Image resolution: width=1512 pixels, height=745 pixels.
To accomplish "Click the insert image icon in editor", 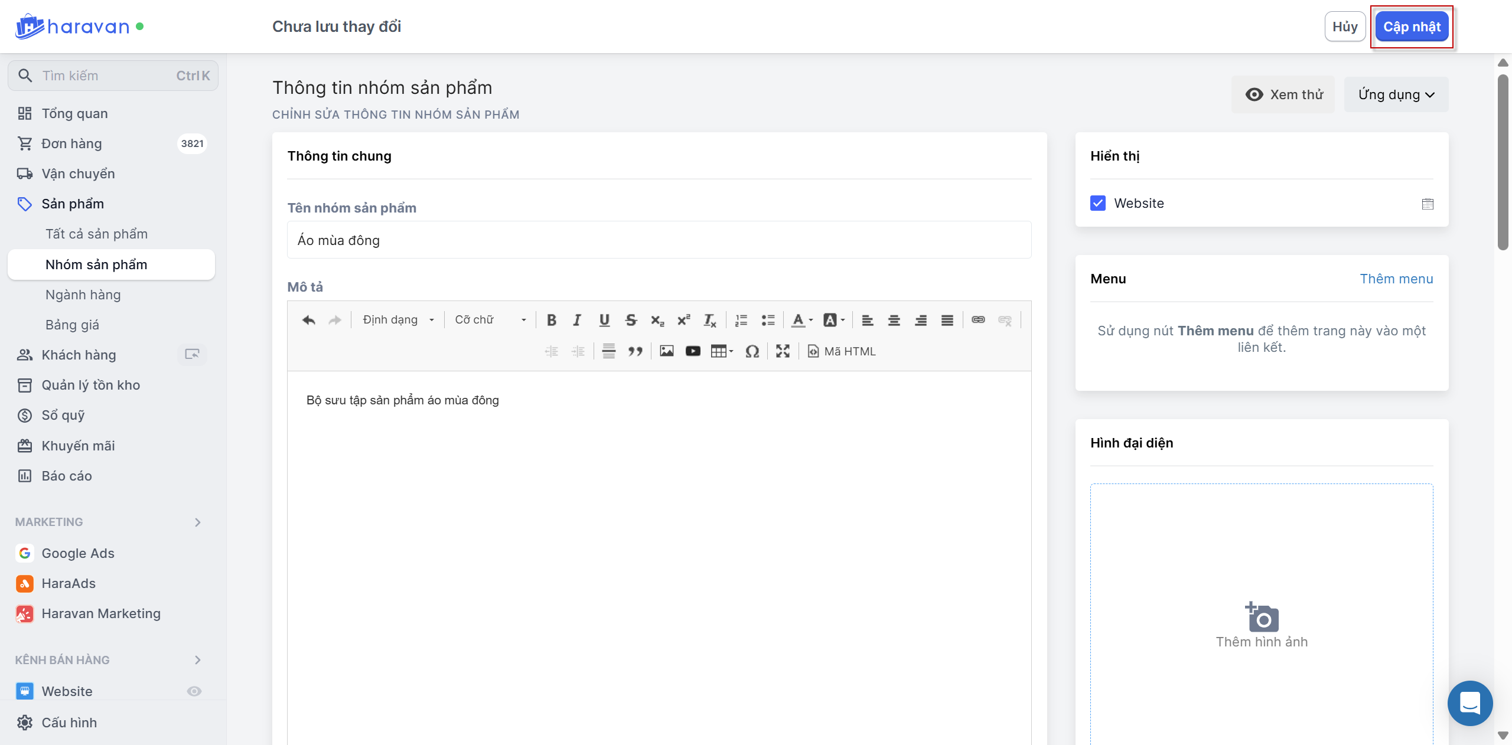I will tap(666, 351).
